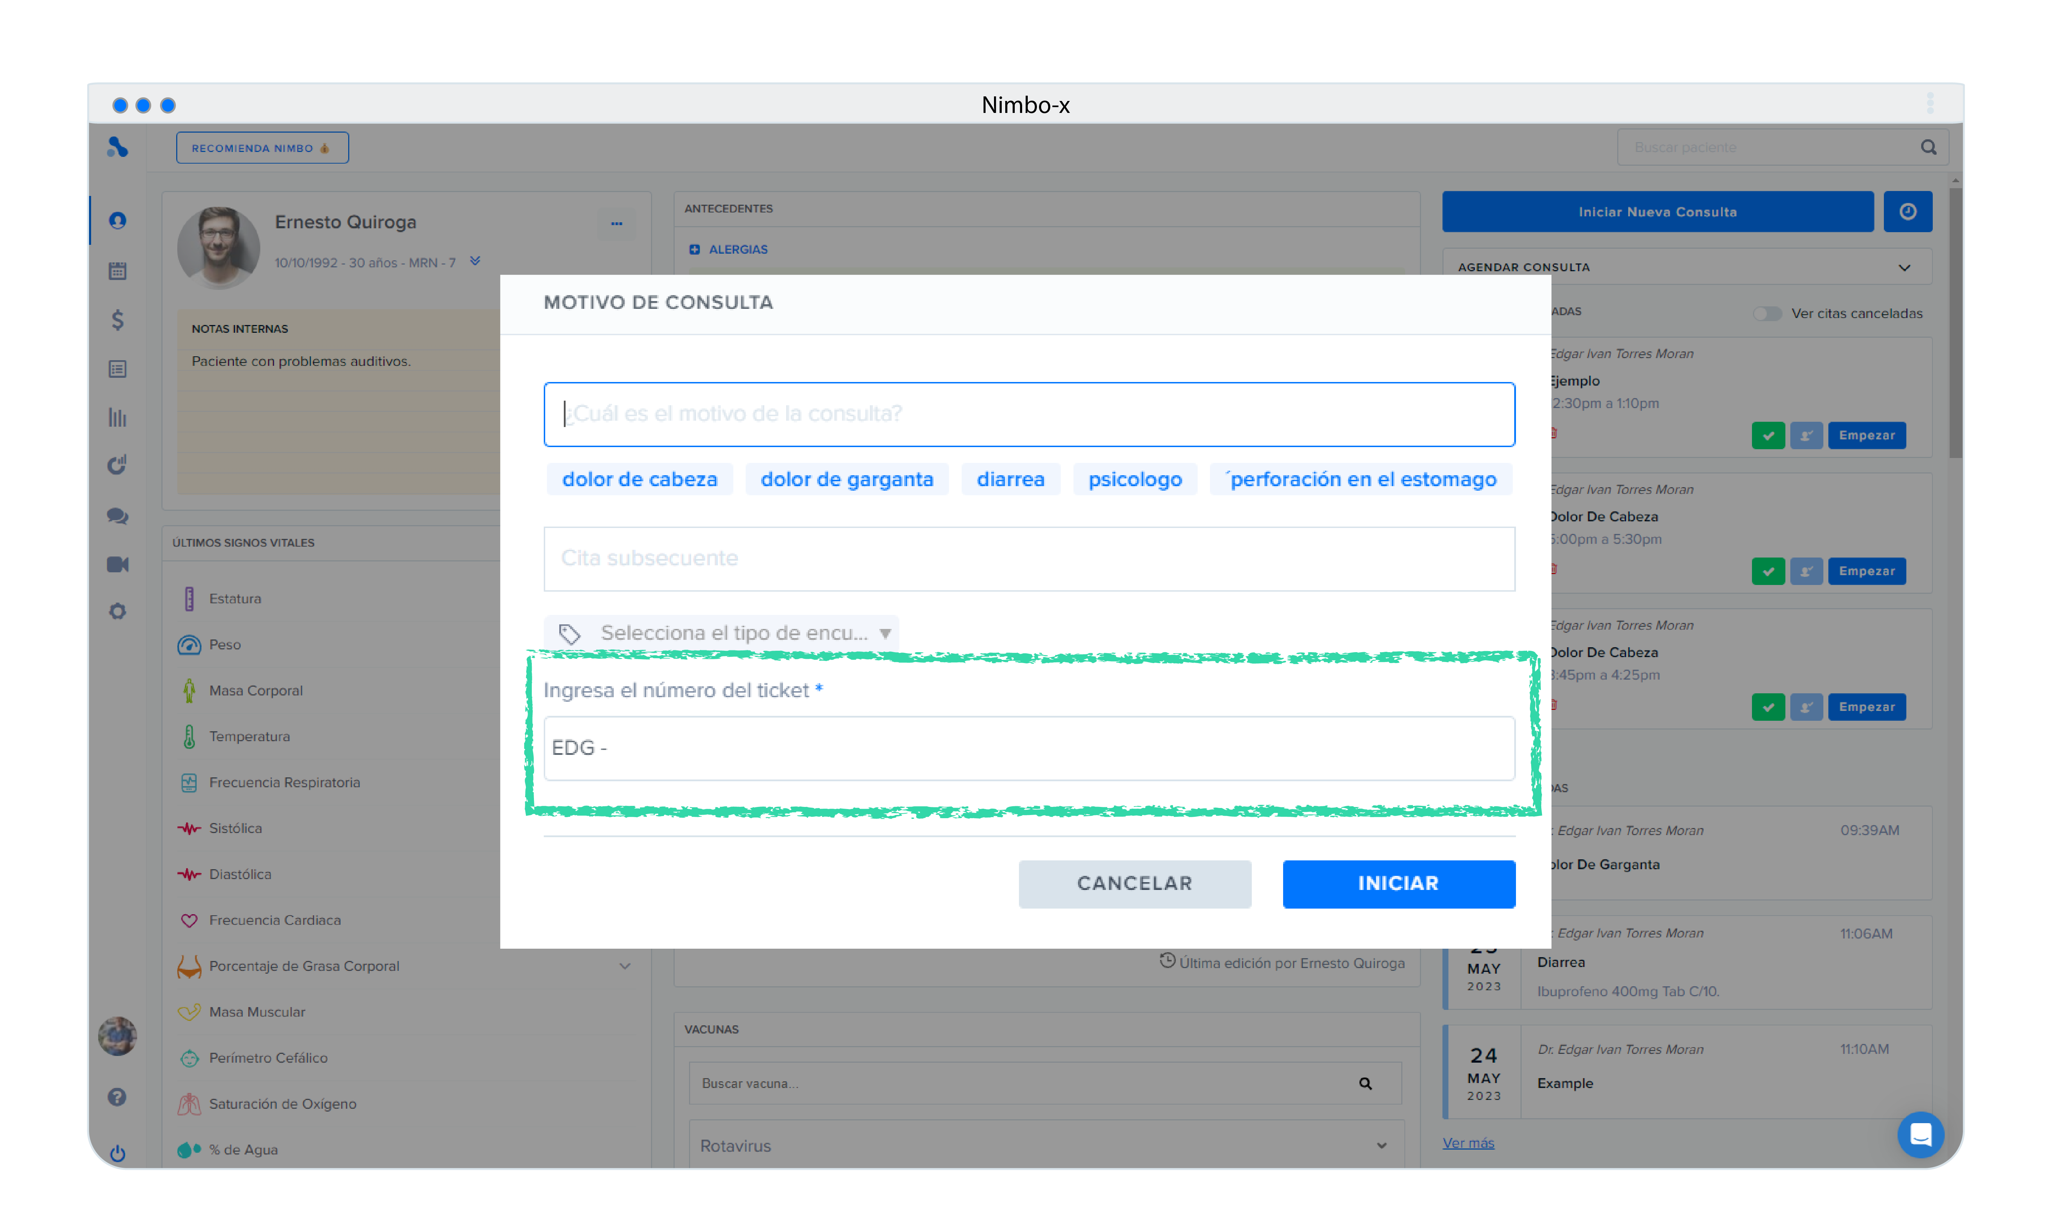This screenshot has height=1222, width=2052.
Task: Click the ticket number input field
Action: [x=1029, y=748]
